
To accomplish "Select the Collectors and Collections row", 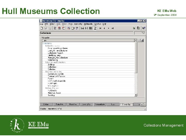I will tap(88, 62).
